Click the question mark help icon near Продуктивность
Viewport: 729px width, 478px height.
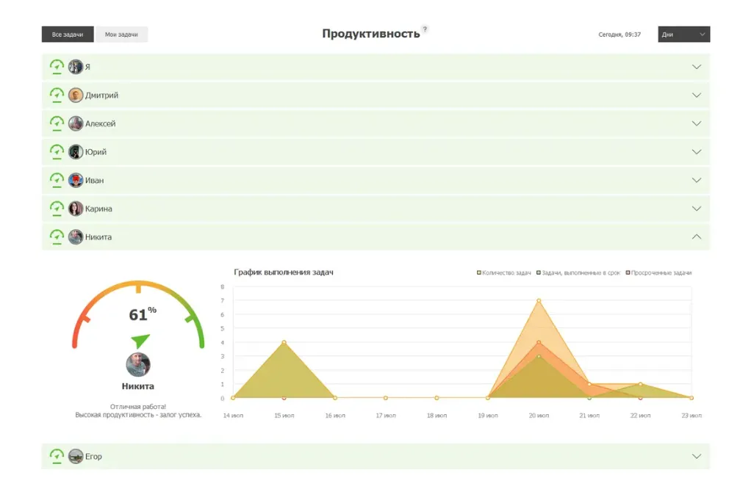pyautogui.click(x=425, y=29)
